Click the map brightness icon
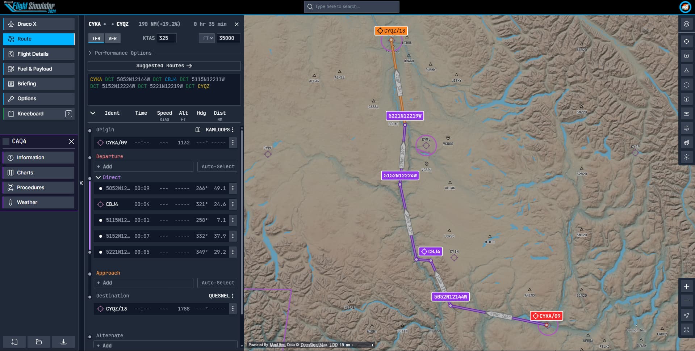The height and width of the screenshot is (351, 695). (x=686, y=157)
